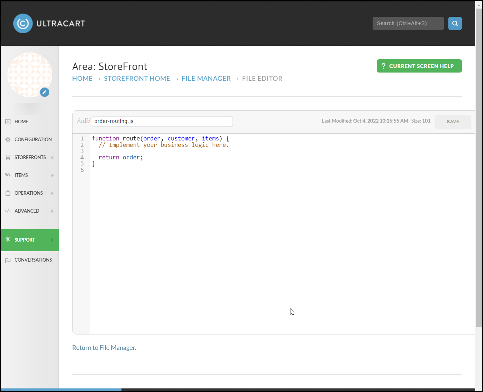Go to File Manager breadcrumb

pos(206,79)
